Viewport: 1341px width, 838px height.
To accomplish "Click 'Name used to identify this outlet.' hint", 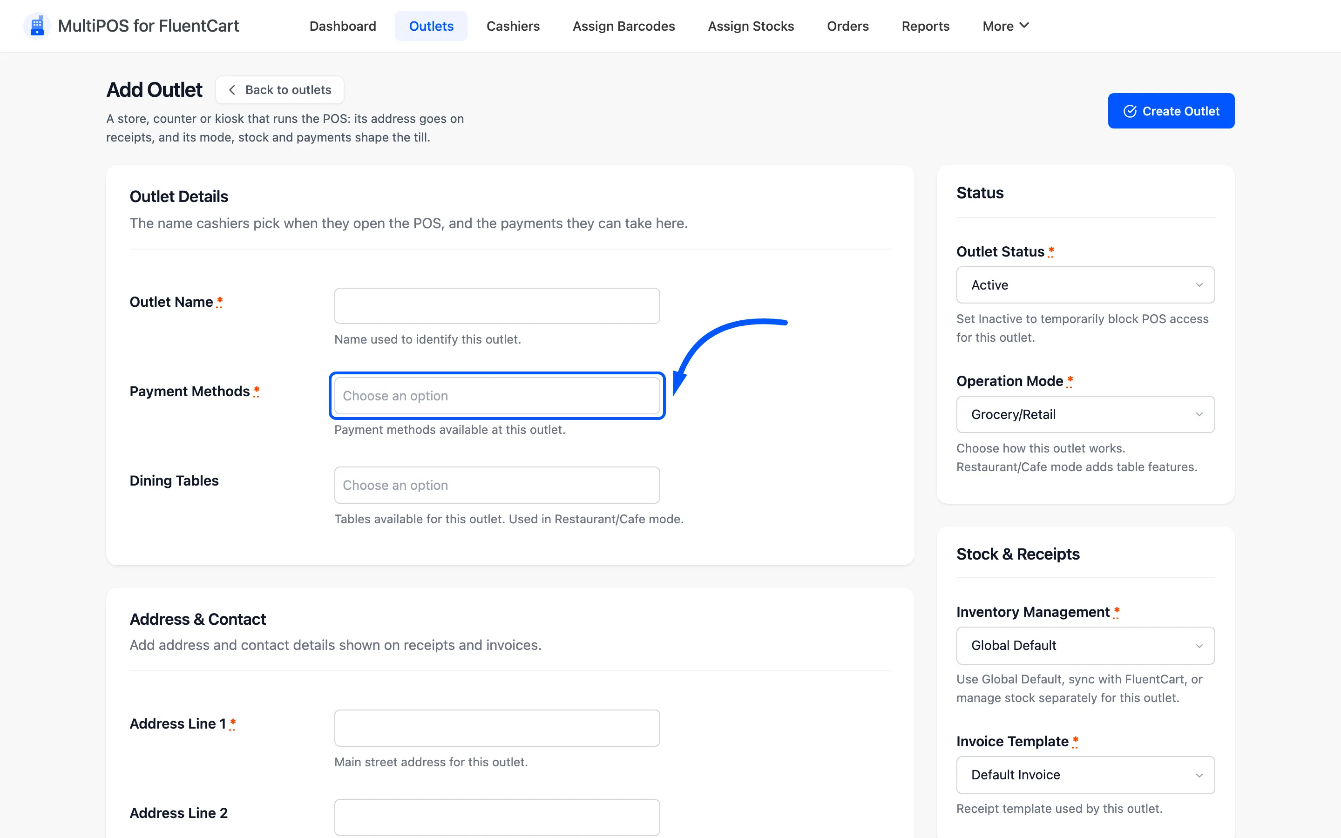I will click(427, 339).
